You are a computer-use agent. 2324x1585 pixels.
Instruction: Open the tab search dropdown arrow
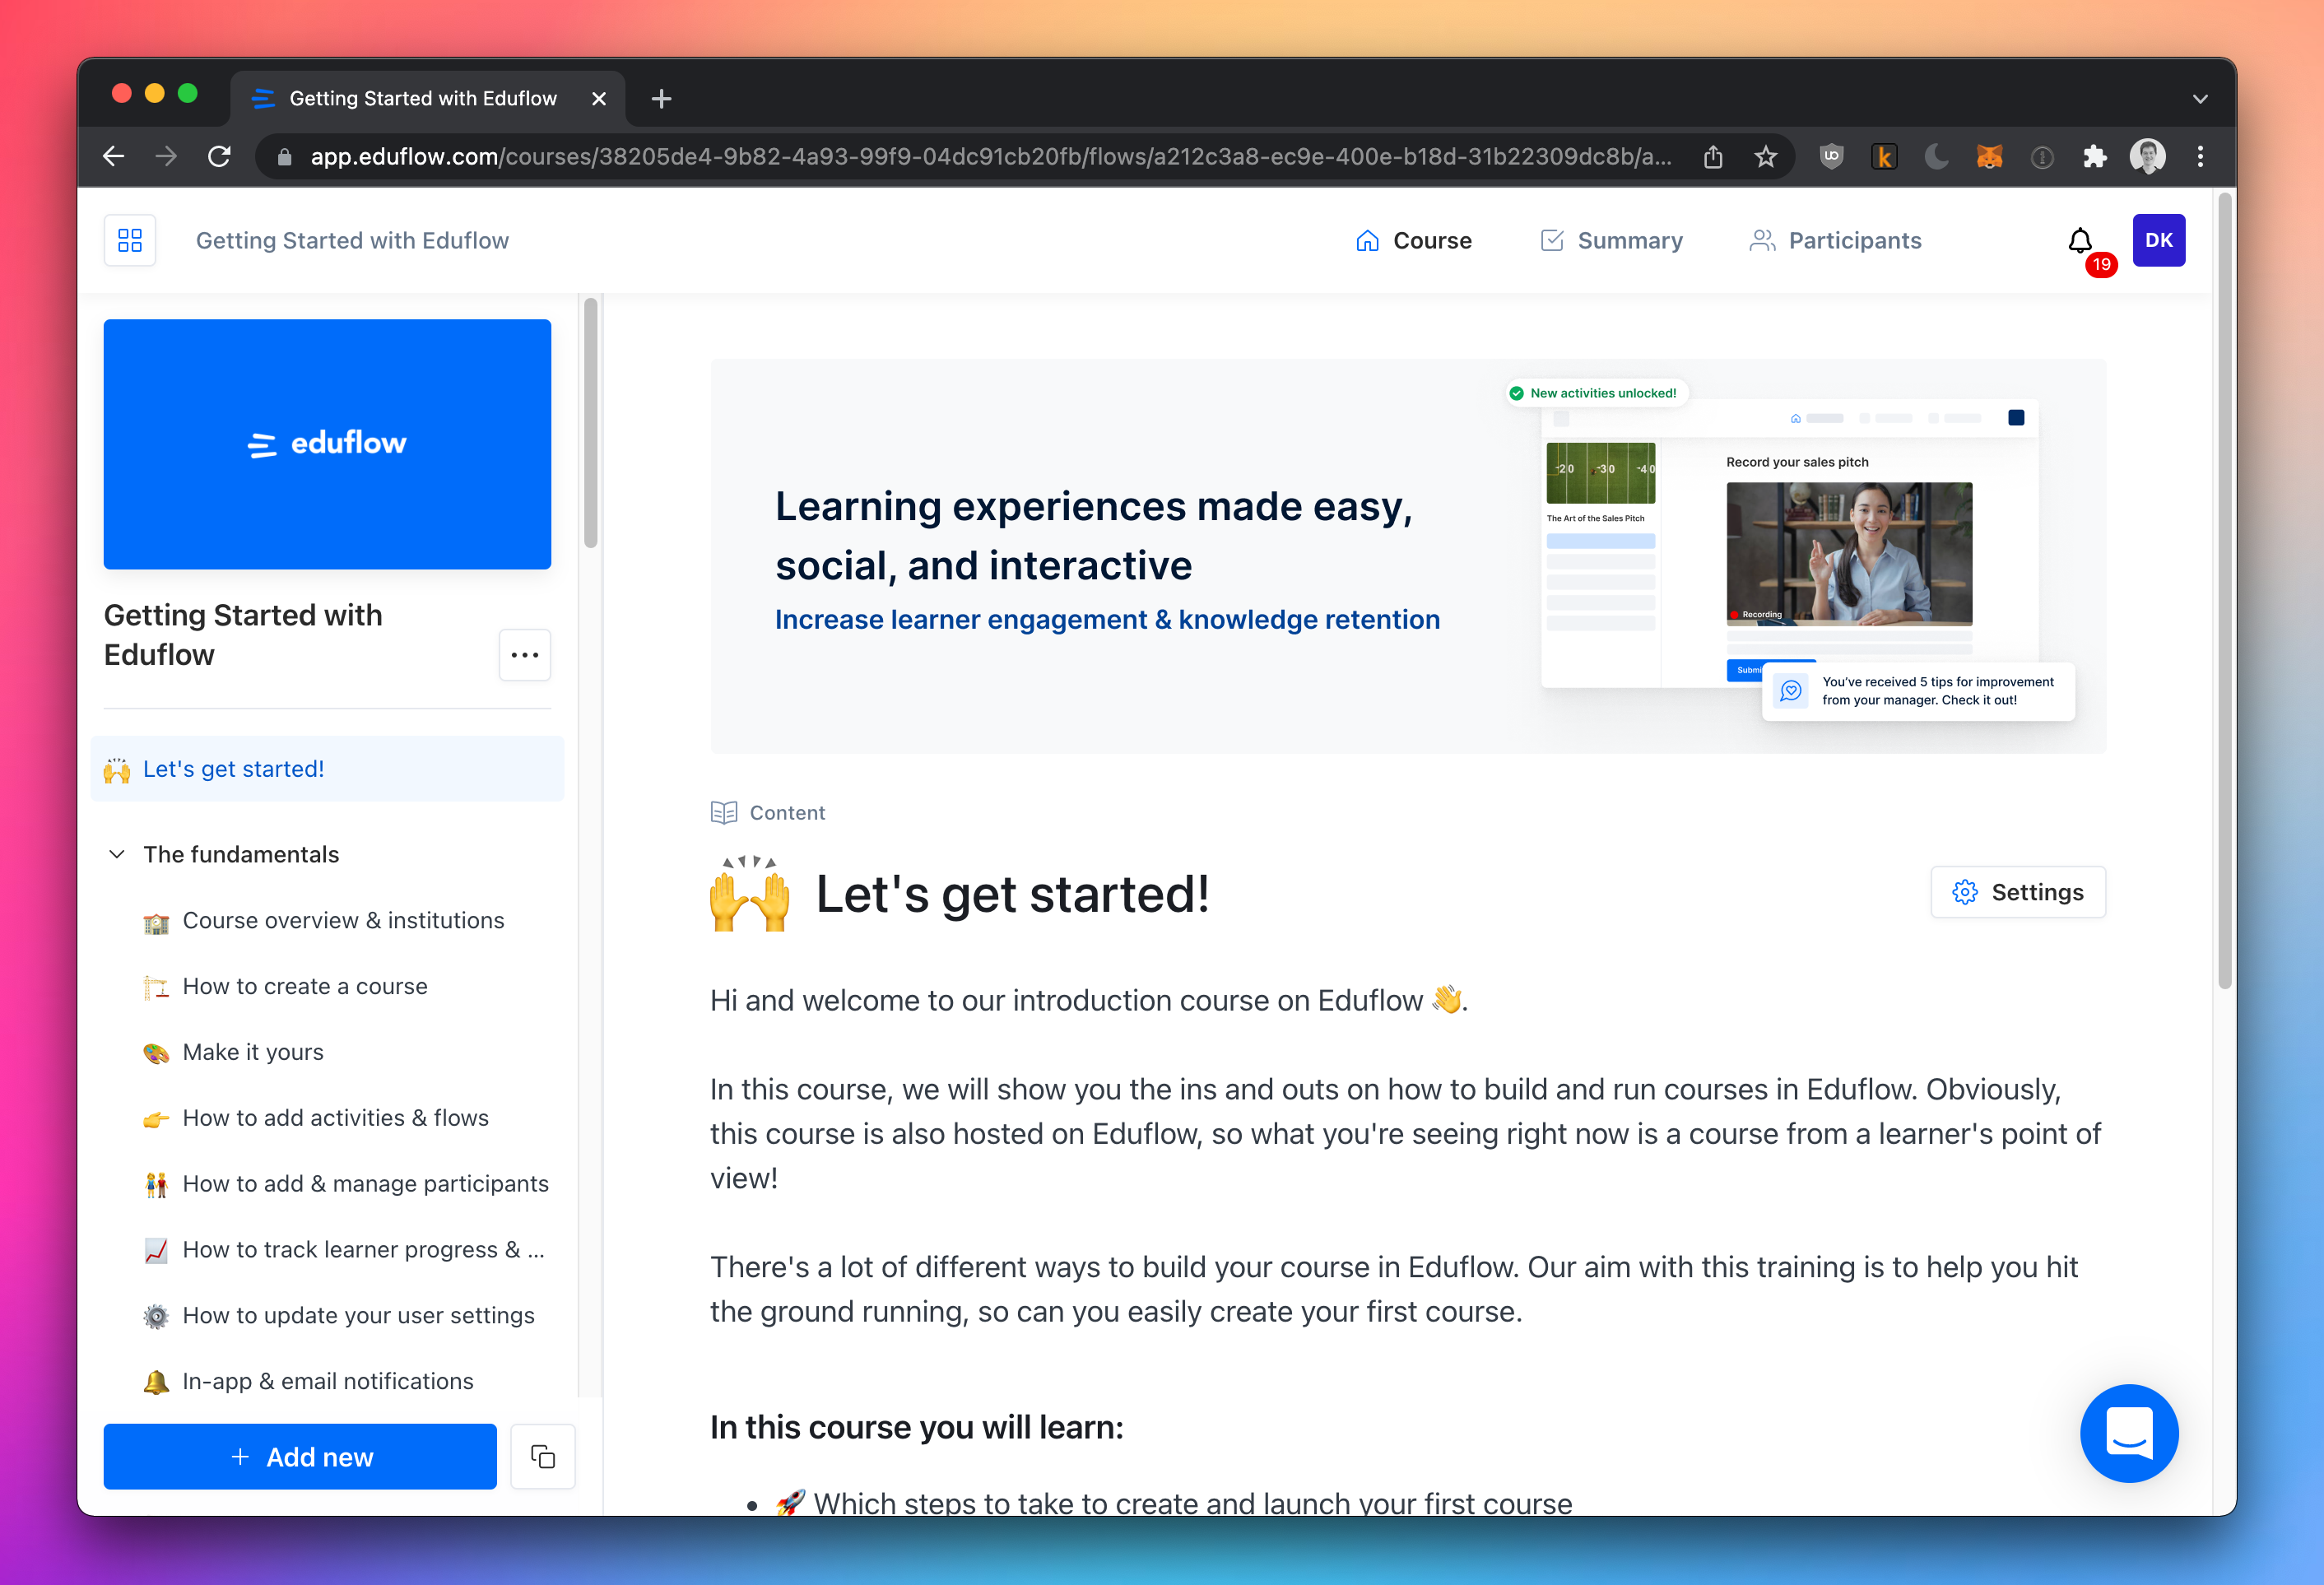2200,99
